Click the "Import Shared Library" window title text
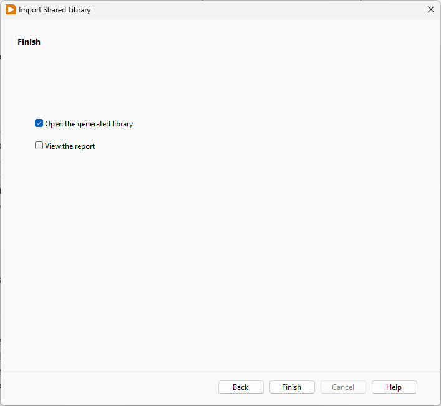Image resolution: width=441 pixels, height=406 pixels. tap(54, 10)
